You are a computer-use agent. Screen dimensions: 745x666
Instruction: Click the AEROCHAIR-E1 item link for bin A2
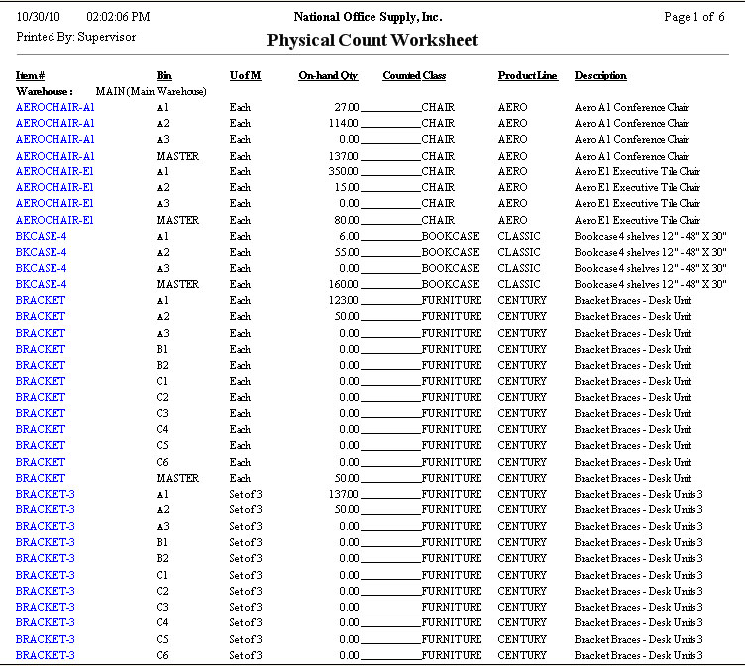pyautogui.click(x=54, y=187)
